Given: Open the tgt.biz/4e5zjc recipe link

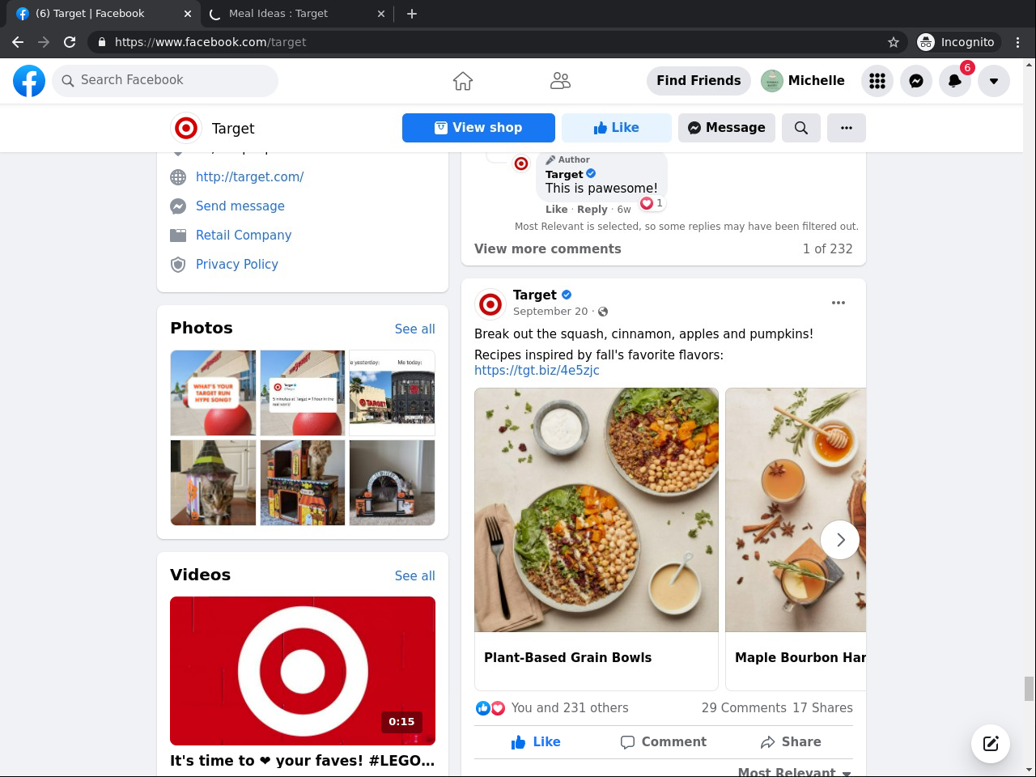Looking at the screenshot, I should 537,371.
